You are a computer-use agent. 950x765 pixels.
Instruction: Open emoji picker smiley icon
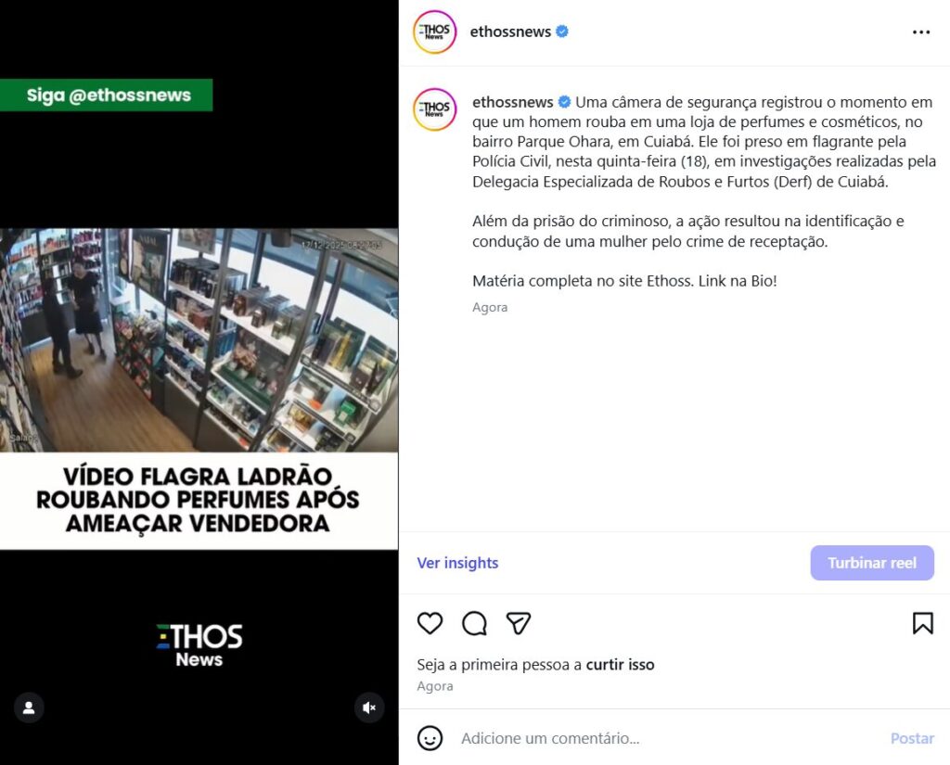430,738
